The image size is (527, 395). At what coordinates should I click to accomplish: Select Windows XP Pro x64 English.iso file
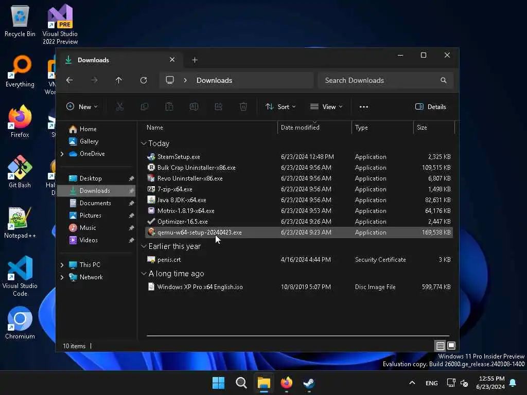299,287
